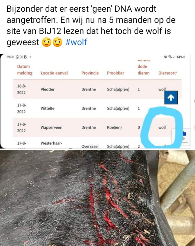The image size is (195, 246).
Task: Click the circled wolf entry for Wapserveen
Action: (x=162, y=127)
